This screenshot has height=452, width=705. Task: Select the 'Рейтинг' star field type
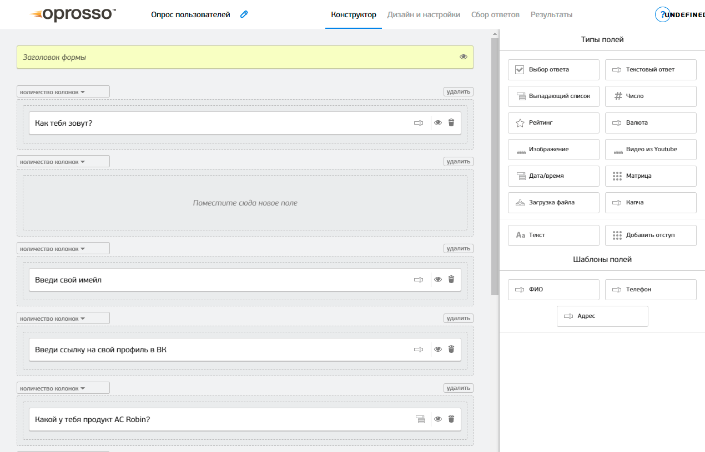point(553,123)
